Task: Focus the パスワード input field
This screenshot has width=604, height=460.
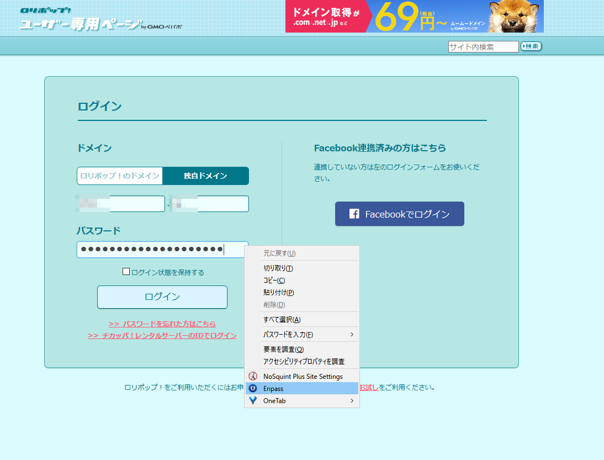Action: coord(162,250)
